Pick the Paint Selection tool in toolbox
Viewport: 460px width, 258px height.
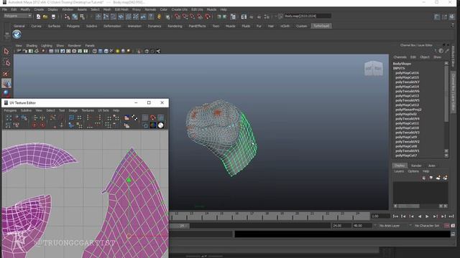(6, 73)
